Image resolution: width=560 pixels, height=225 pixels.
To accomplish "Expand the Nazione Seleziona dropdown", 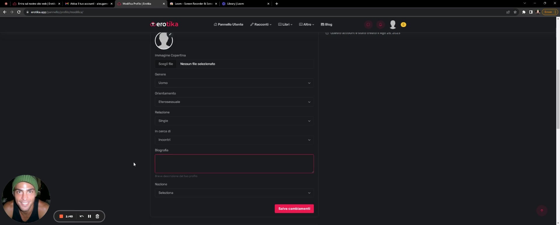I will 234,193.
